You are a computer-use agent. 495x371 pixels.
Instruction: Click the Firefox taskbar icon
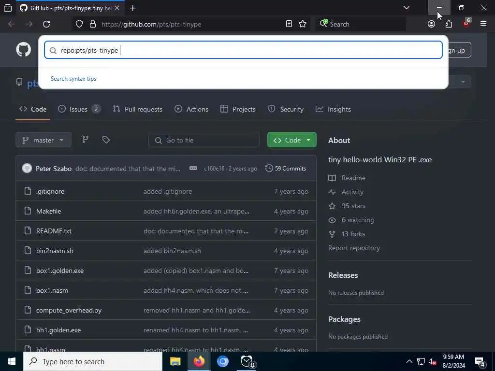click(x=199, y=361)
